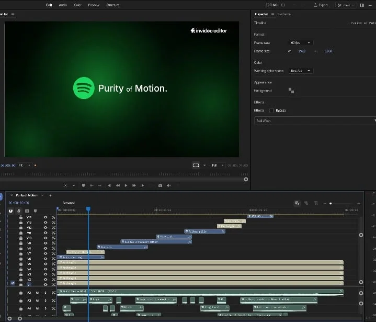Play the timeline preview
Viewport: 376px width, 322px height.
[126, 185]
